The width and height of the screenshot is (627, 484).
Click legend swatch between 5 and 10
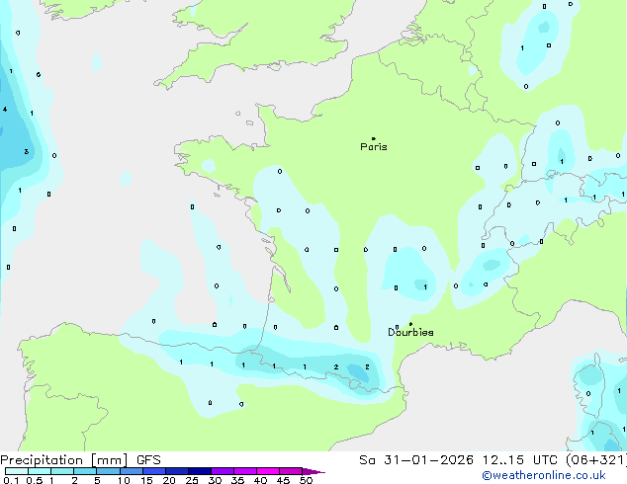click(x=108, y=471)
